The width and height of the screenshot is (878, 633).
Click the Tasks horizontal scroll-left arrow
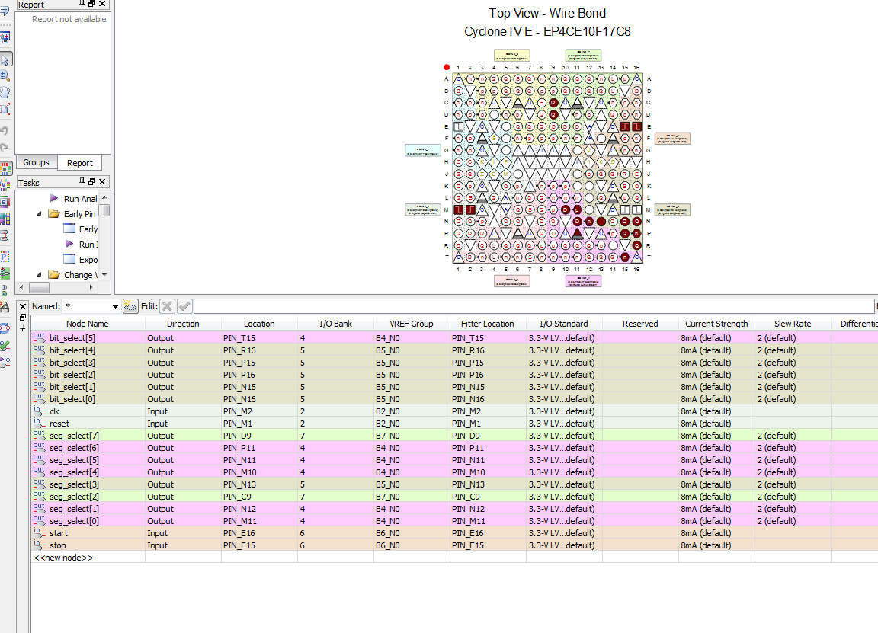click(x=21, y=287)
